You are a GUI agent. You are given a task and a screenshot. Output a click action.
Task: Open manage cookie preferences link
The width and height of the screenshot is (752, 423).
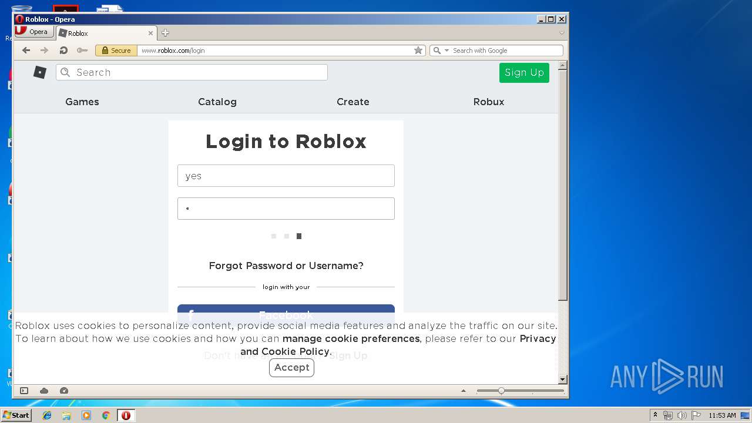(x=351, y=339)
